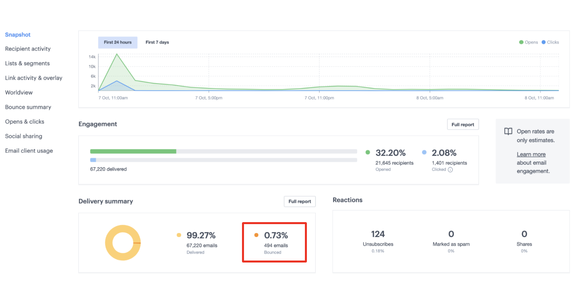Click the Clicked info icon
The width and height of the screenshot is (582, 288).
tap(450, 170)
